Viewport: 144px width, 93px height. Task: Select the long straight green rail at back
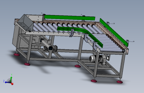69,17
